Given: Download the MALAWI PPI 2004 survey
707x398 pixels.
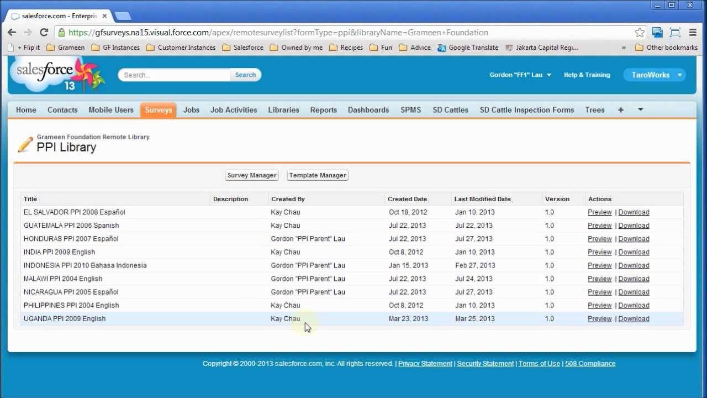Looking at the screenshot, I should tap(634, 279).
